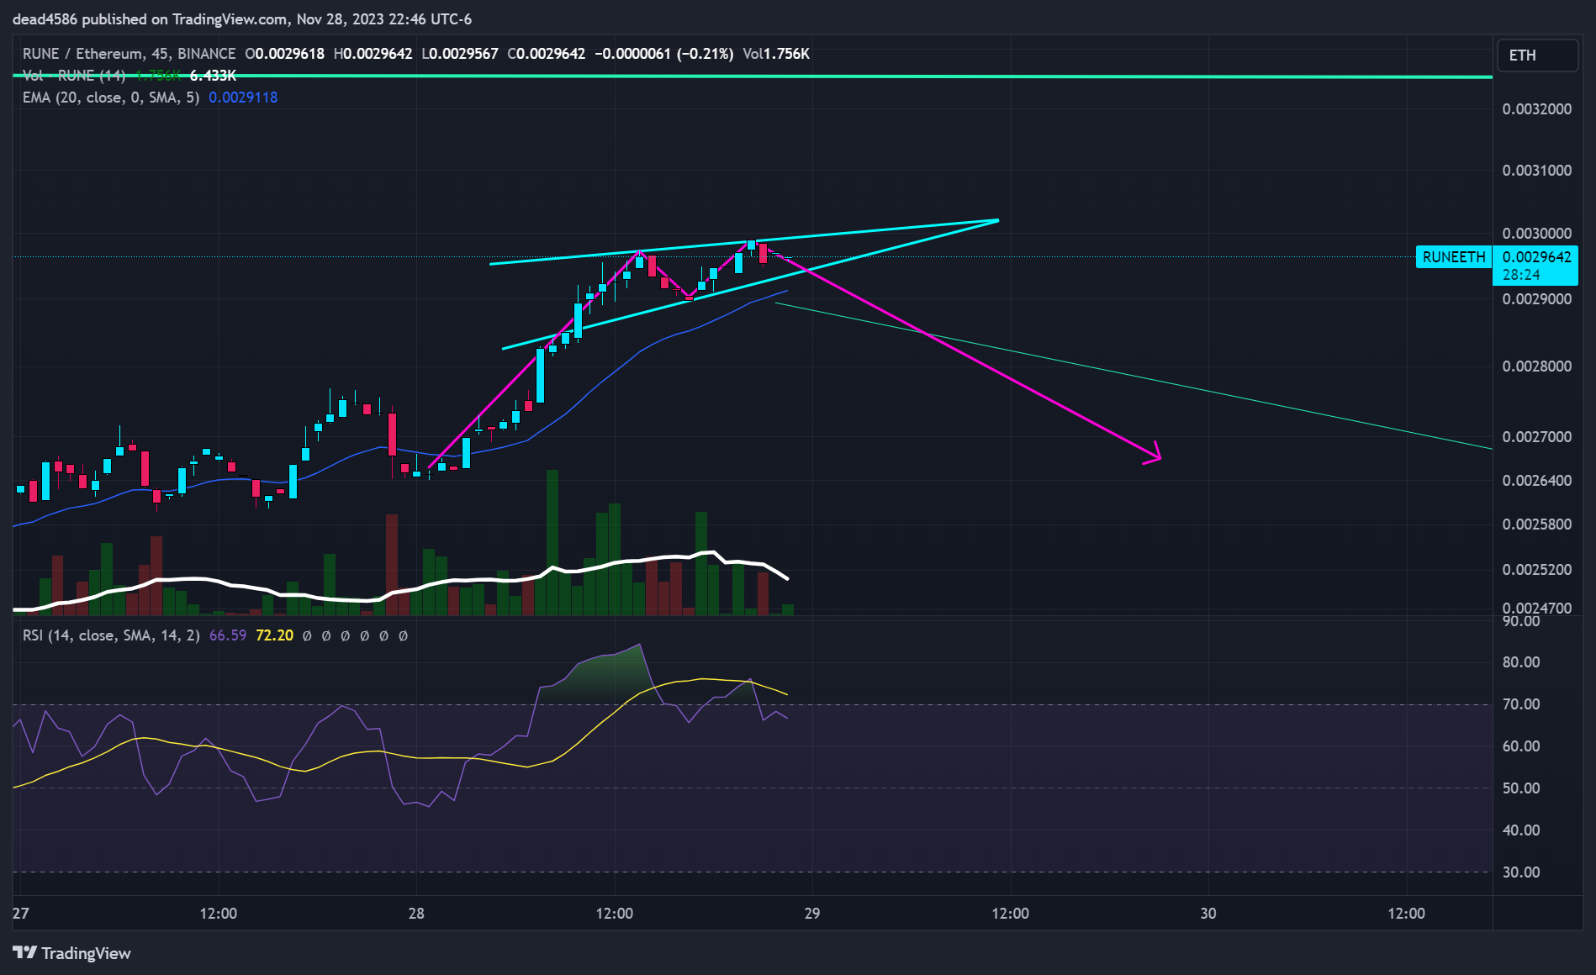This screenshot has width=1596, height=975.
Task: Click the RUNE / Ethereum, 45, BINANCE title
Action: [129, 54]
